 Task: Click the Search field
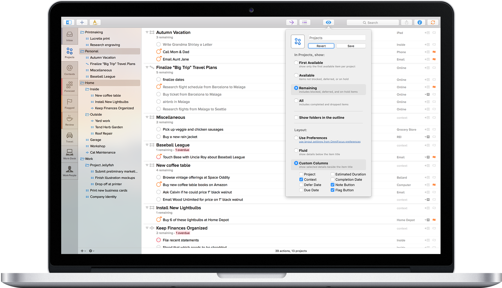tap(373, 23)
